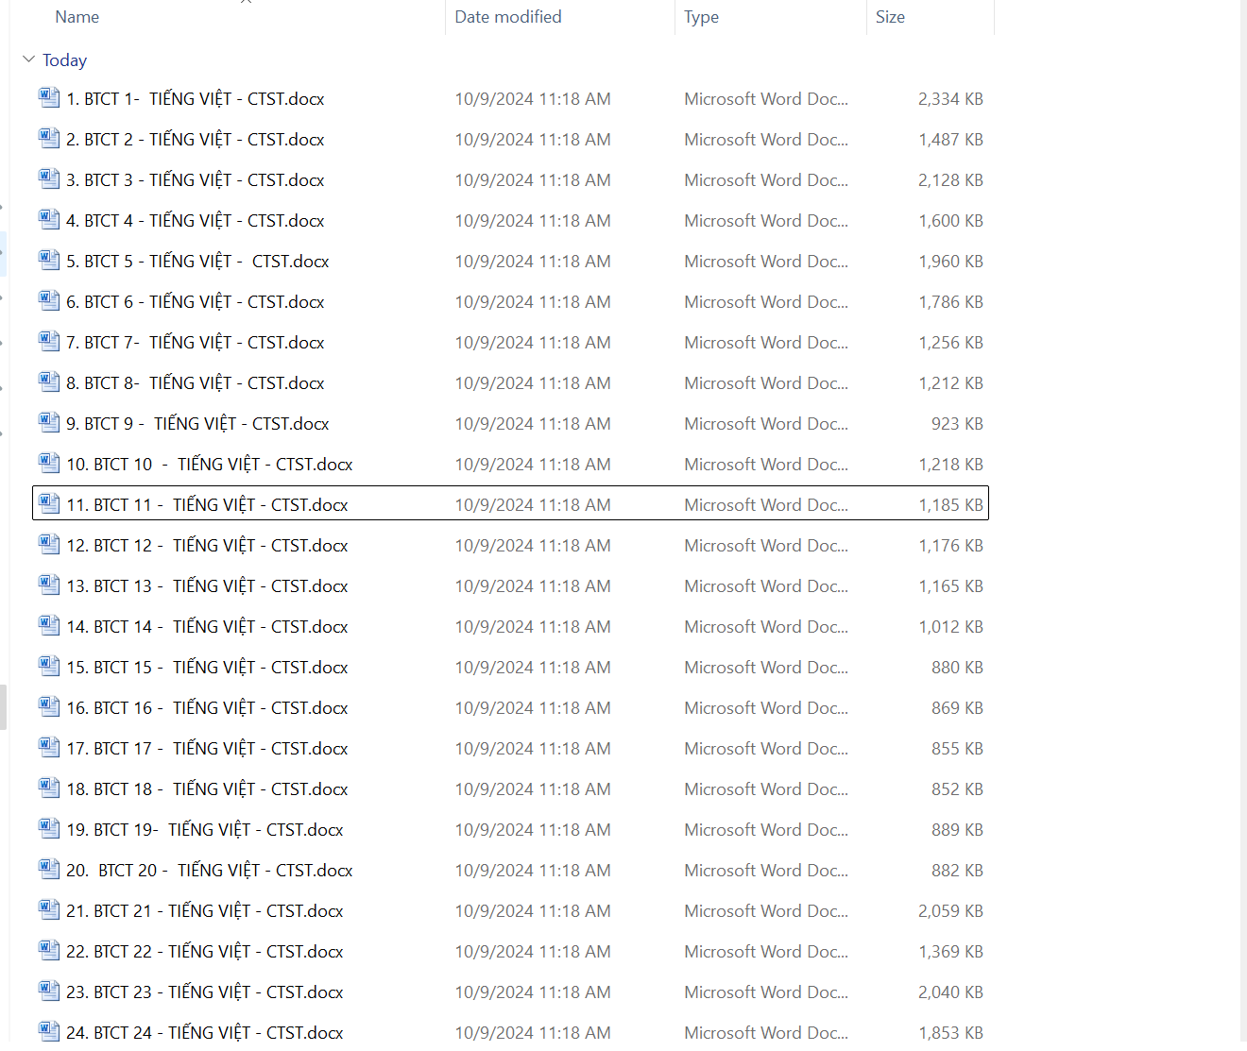Click Word icon of 8. BTCT 8 file
The width and height of the screenshot is (1247, 1051).
(49, 381)
